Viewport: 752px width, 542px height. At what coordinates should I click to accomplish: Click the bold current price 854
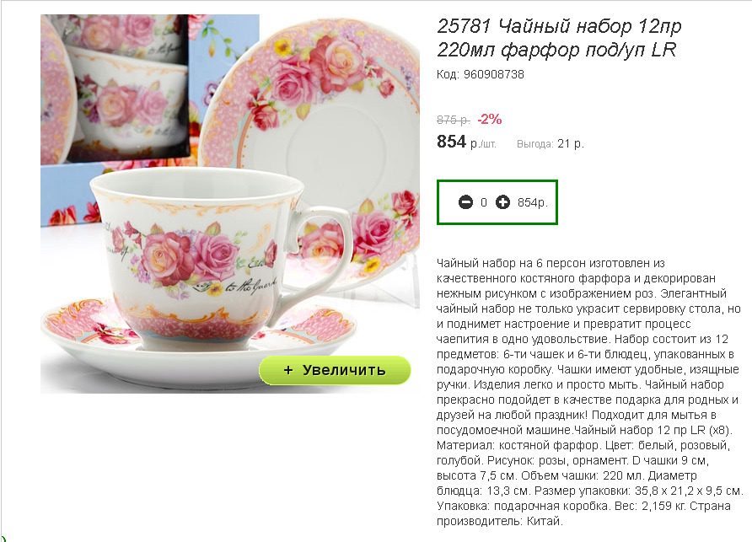(451, 142)
